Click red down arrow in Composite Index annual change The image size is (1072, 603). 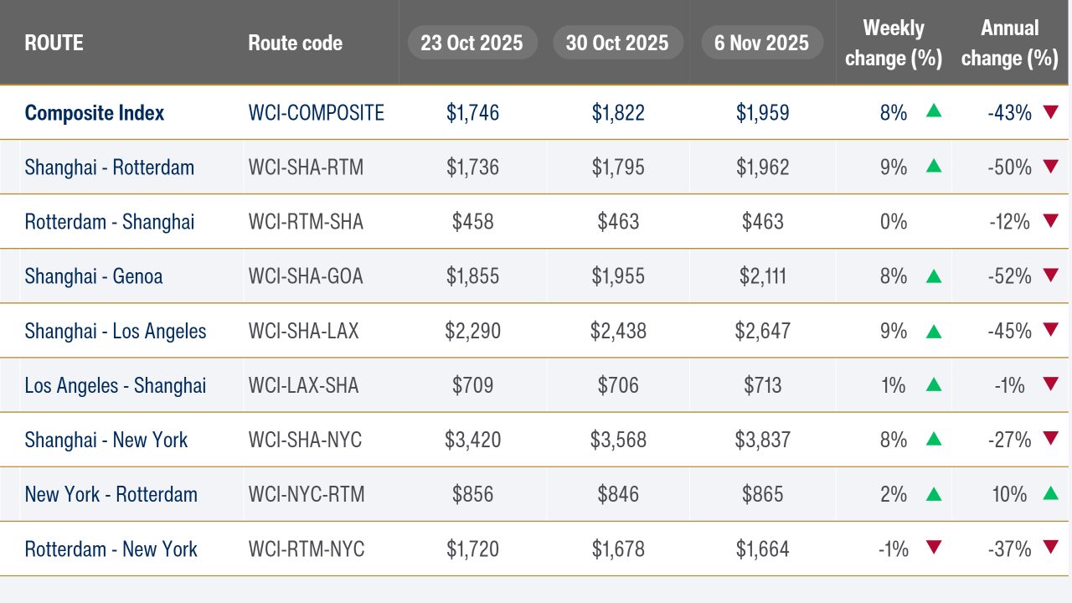1051,111
